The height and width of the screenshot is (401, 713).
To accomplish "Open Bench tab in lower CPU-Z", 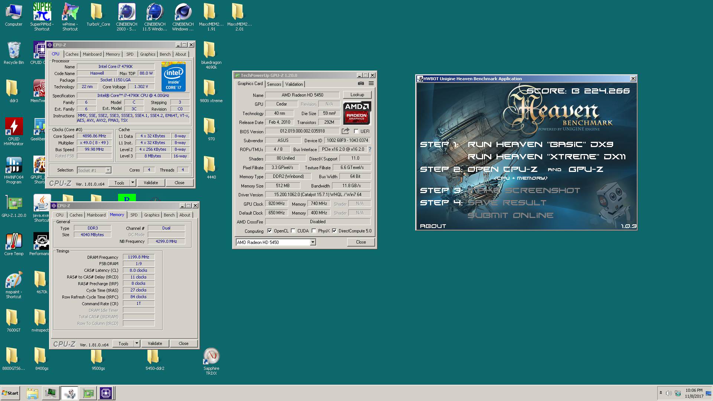I will pyautogui.click(x=169, y=215).
